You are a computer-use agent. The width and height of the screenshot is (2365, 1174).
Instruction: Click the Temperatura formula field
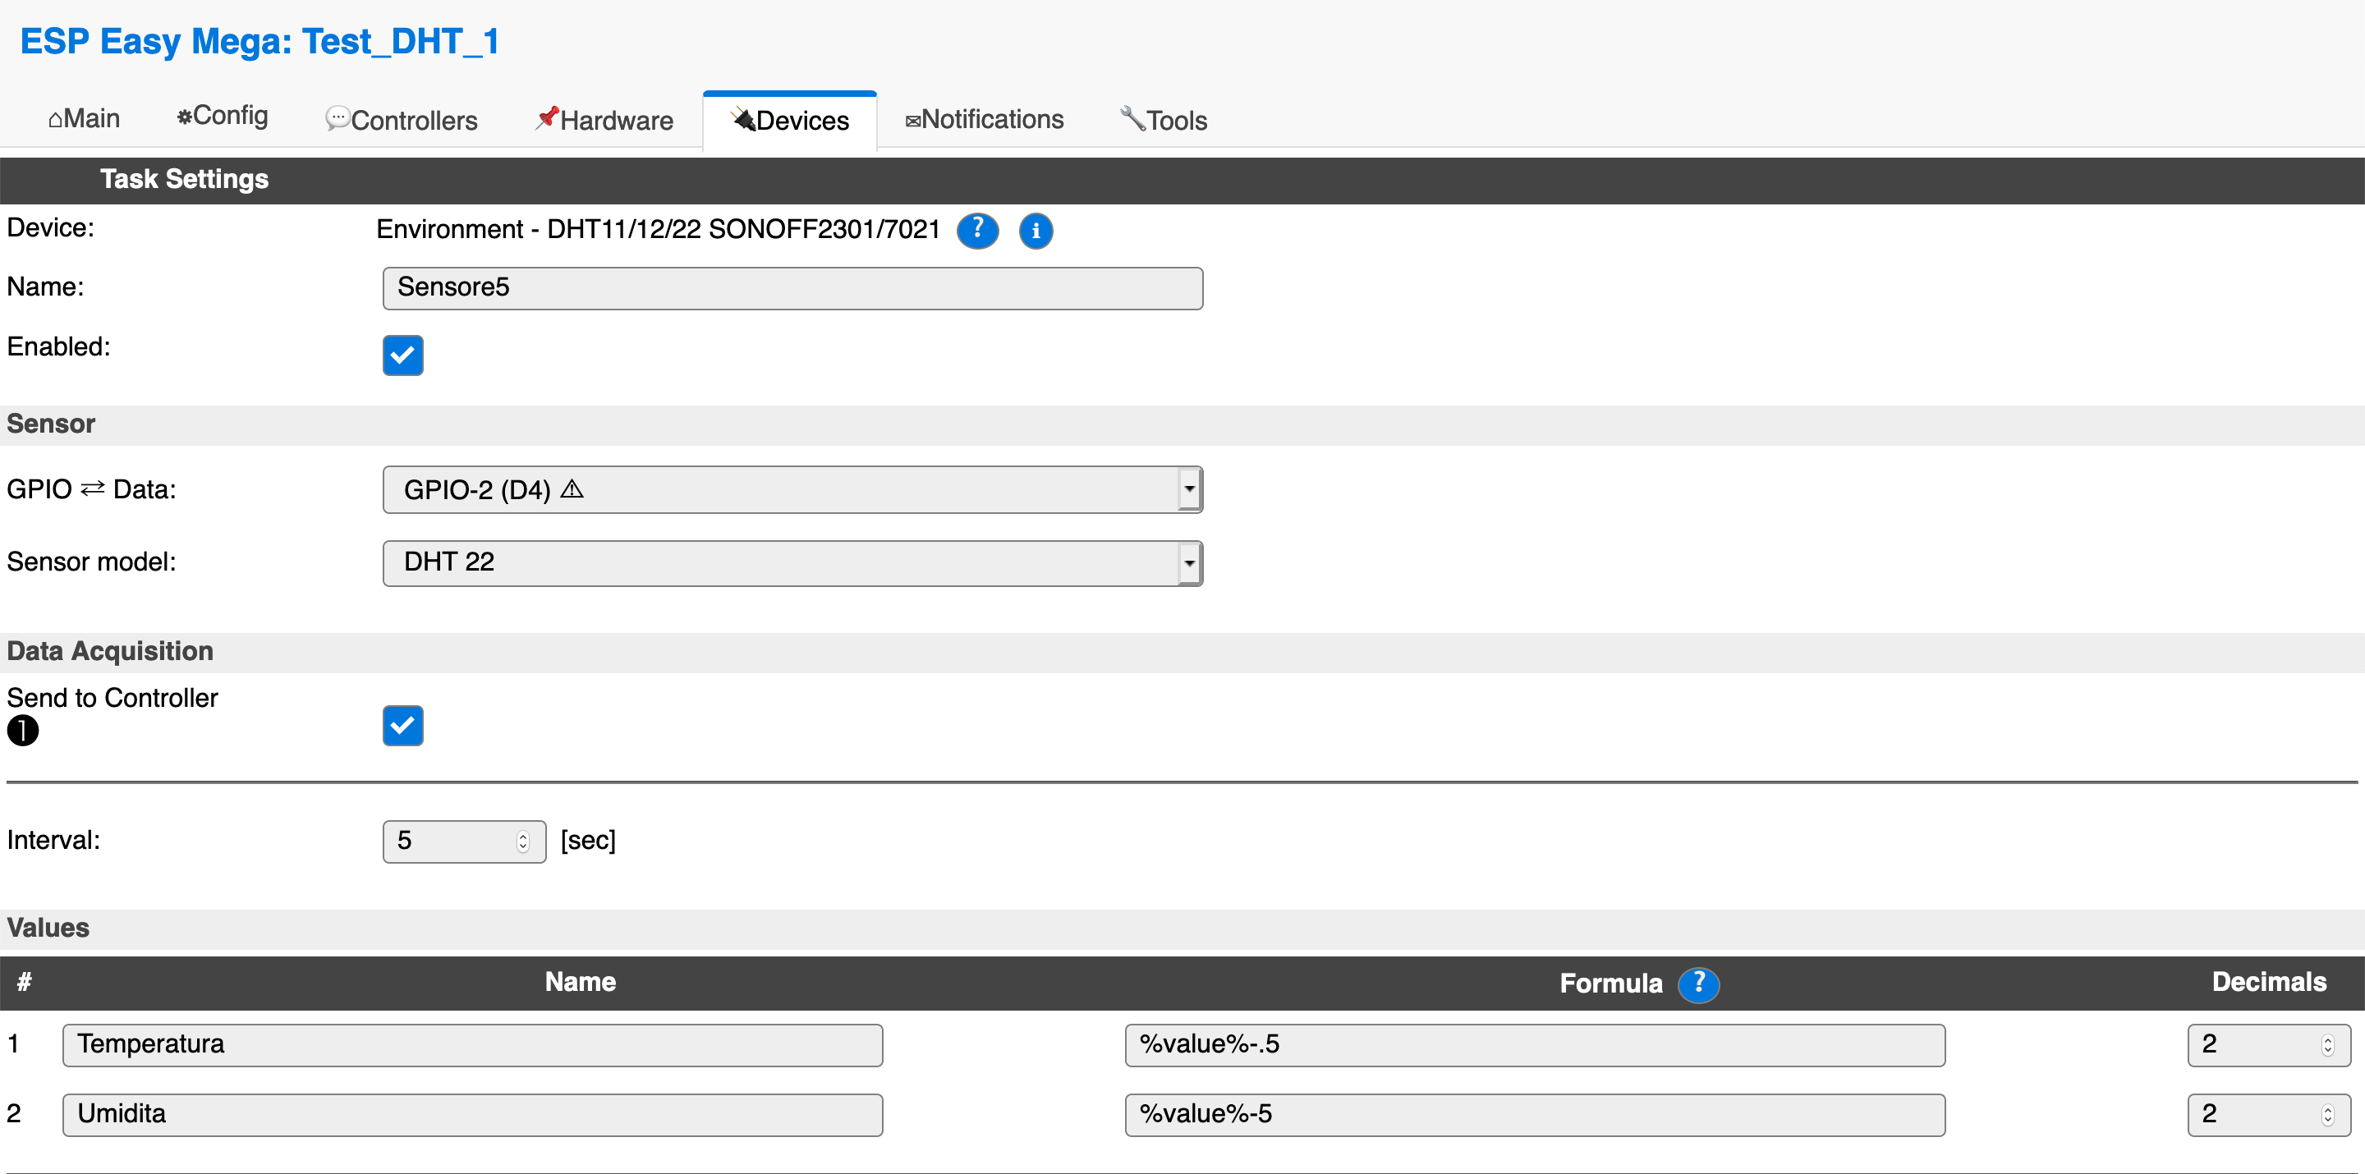click(1533, 1044)
